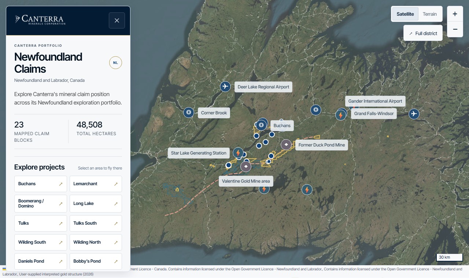Open the Daniels Pond project
This screenshot has height=278, width=469.
(41, 261)
